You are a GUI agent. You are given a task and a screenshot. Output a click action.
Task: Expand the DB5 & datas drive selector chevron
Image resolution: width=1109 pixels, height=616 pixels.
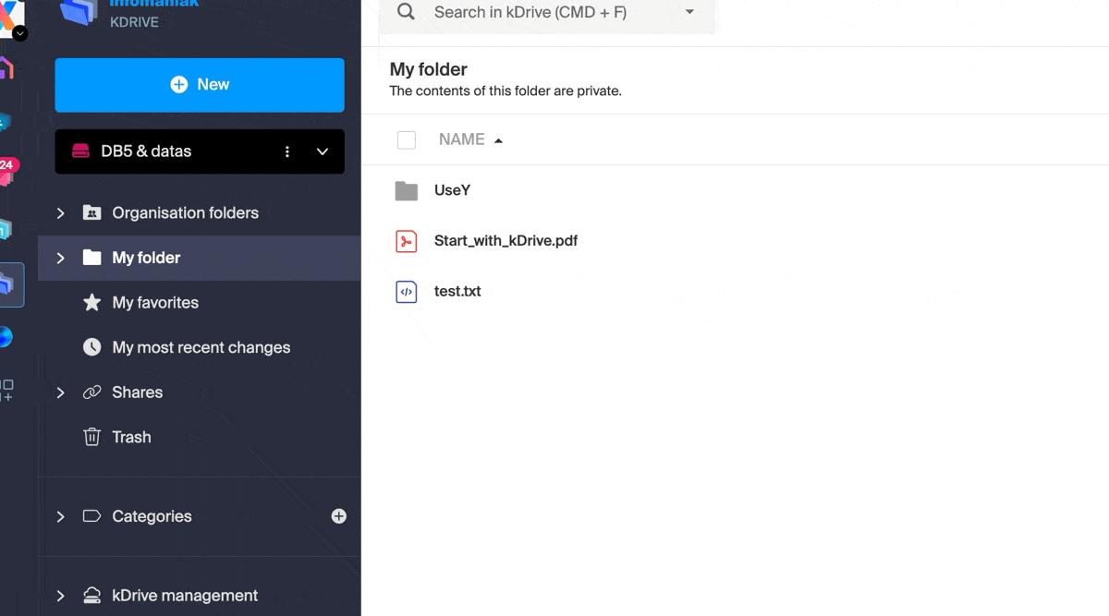[x=323, y=151]
